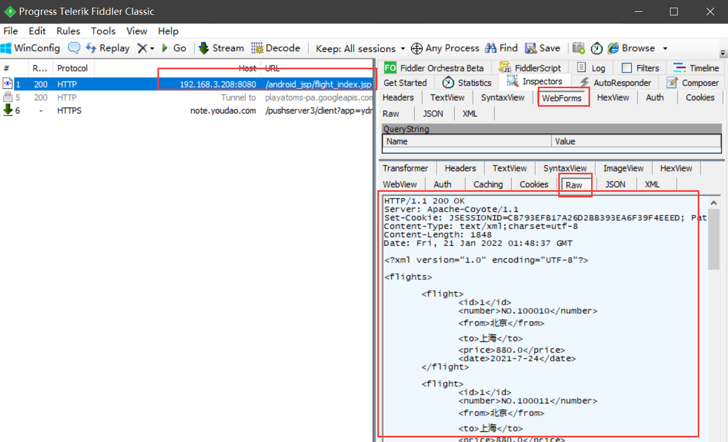Click the Save disk icon
This screenshot has width=728, height=442.
[531, 48]
